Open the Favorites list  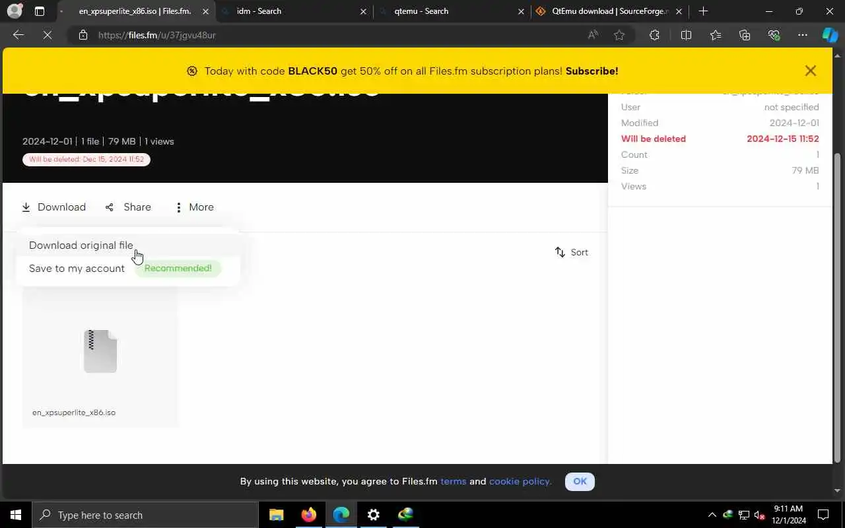[x=716, y=35]
